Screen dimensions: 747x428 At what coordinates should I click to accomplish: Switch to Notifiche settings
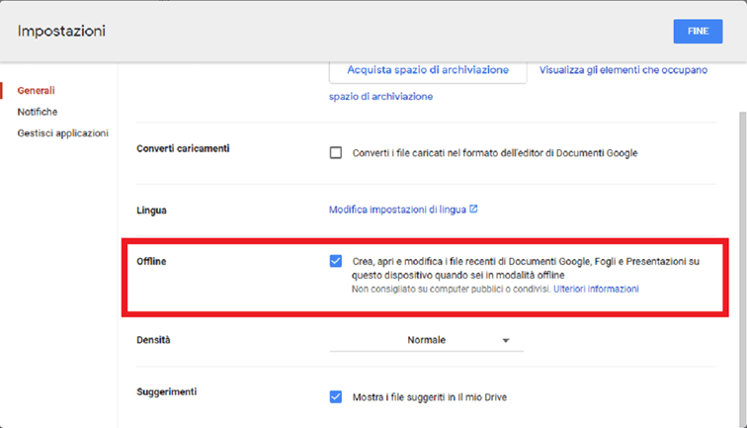[x=38, y=112]
